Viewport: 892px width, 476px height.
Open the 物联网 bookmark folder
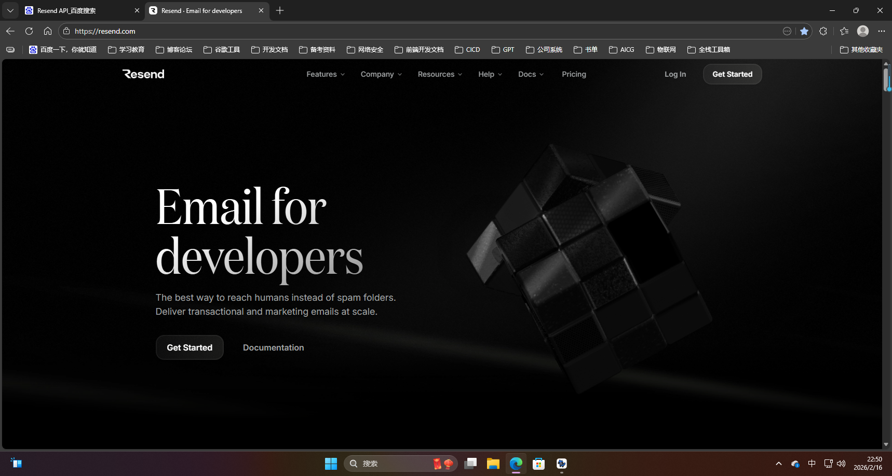(x=661, y=50)
